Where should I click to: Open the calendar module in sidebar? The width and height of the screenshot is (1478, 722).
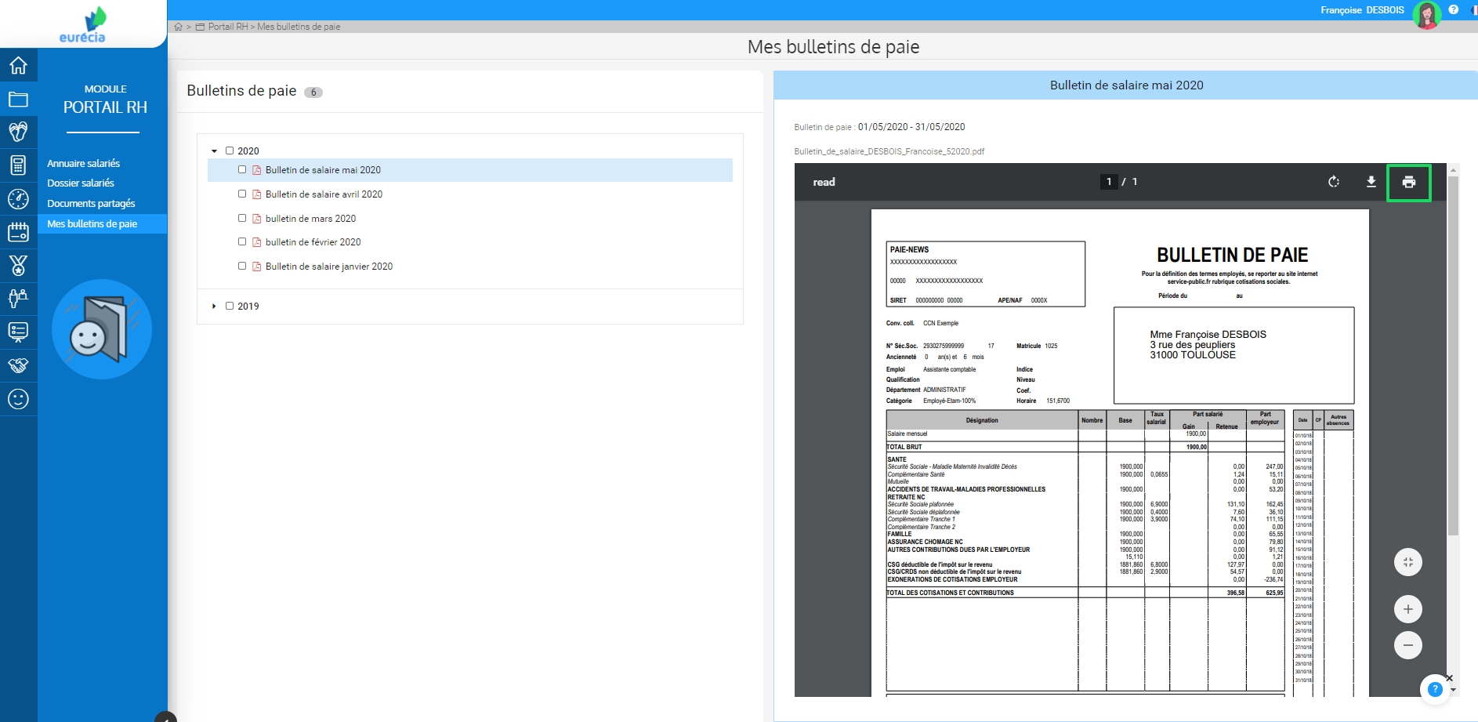tap(18, 232)
